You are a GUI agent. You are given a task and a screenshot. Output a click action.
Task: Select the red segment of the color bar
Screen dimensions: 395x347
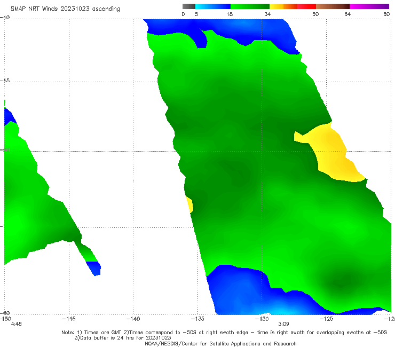pyautogui.click(x=306, y=6)
